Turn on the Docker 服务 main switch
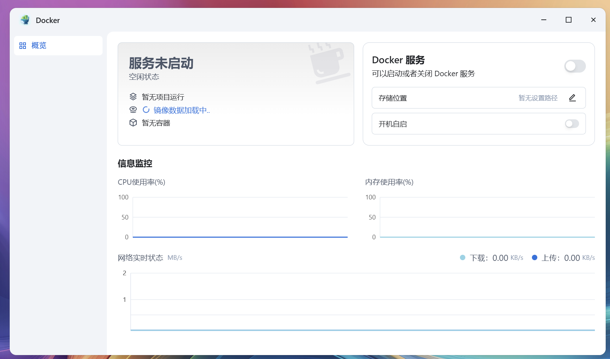610x359 pixels. (x=575, y=66)
